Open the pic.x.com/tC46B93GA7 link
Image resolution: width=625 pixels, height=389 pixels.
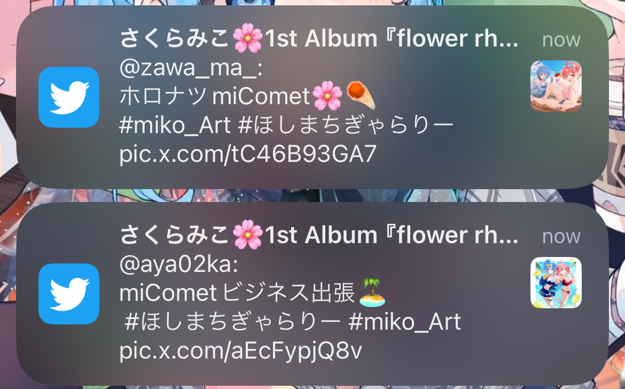point(248,154)
